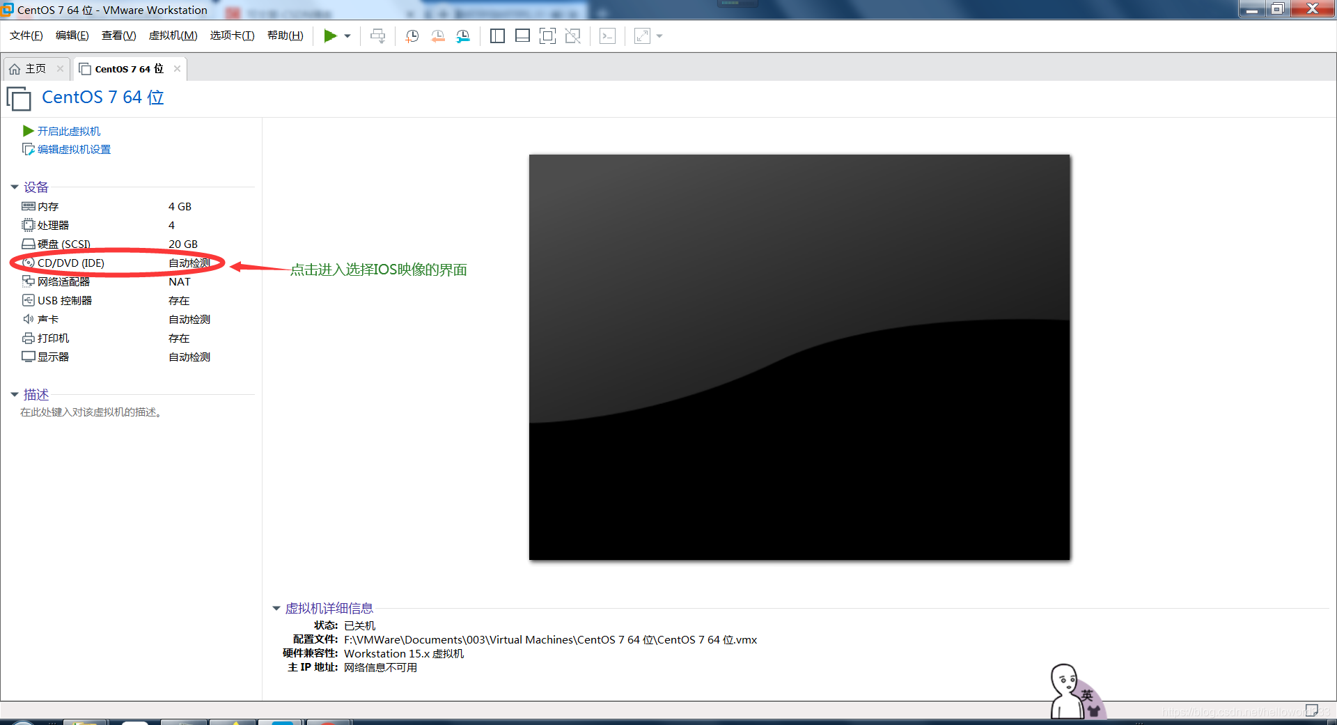Close the 主页 tab
Viewport: 1337px width, 725px height.
point(60,68)
